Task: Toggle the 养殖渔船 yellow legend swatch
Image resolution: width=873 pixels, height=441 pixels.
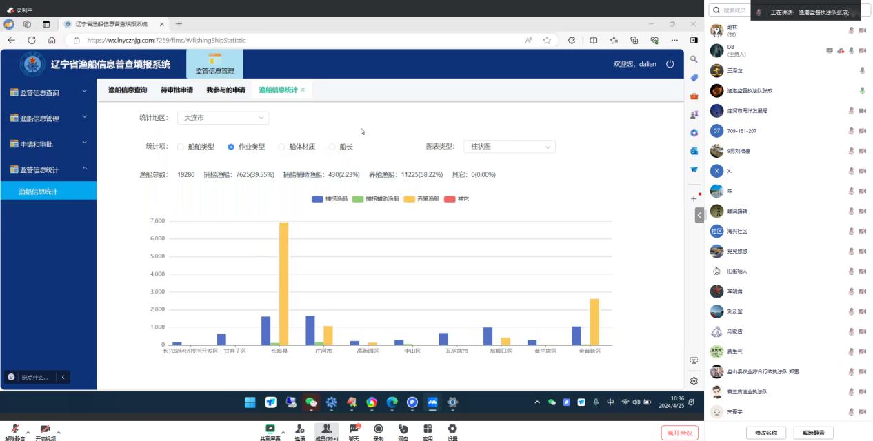Action: (x=409, y=199)
